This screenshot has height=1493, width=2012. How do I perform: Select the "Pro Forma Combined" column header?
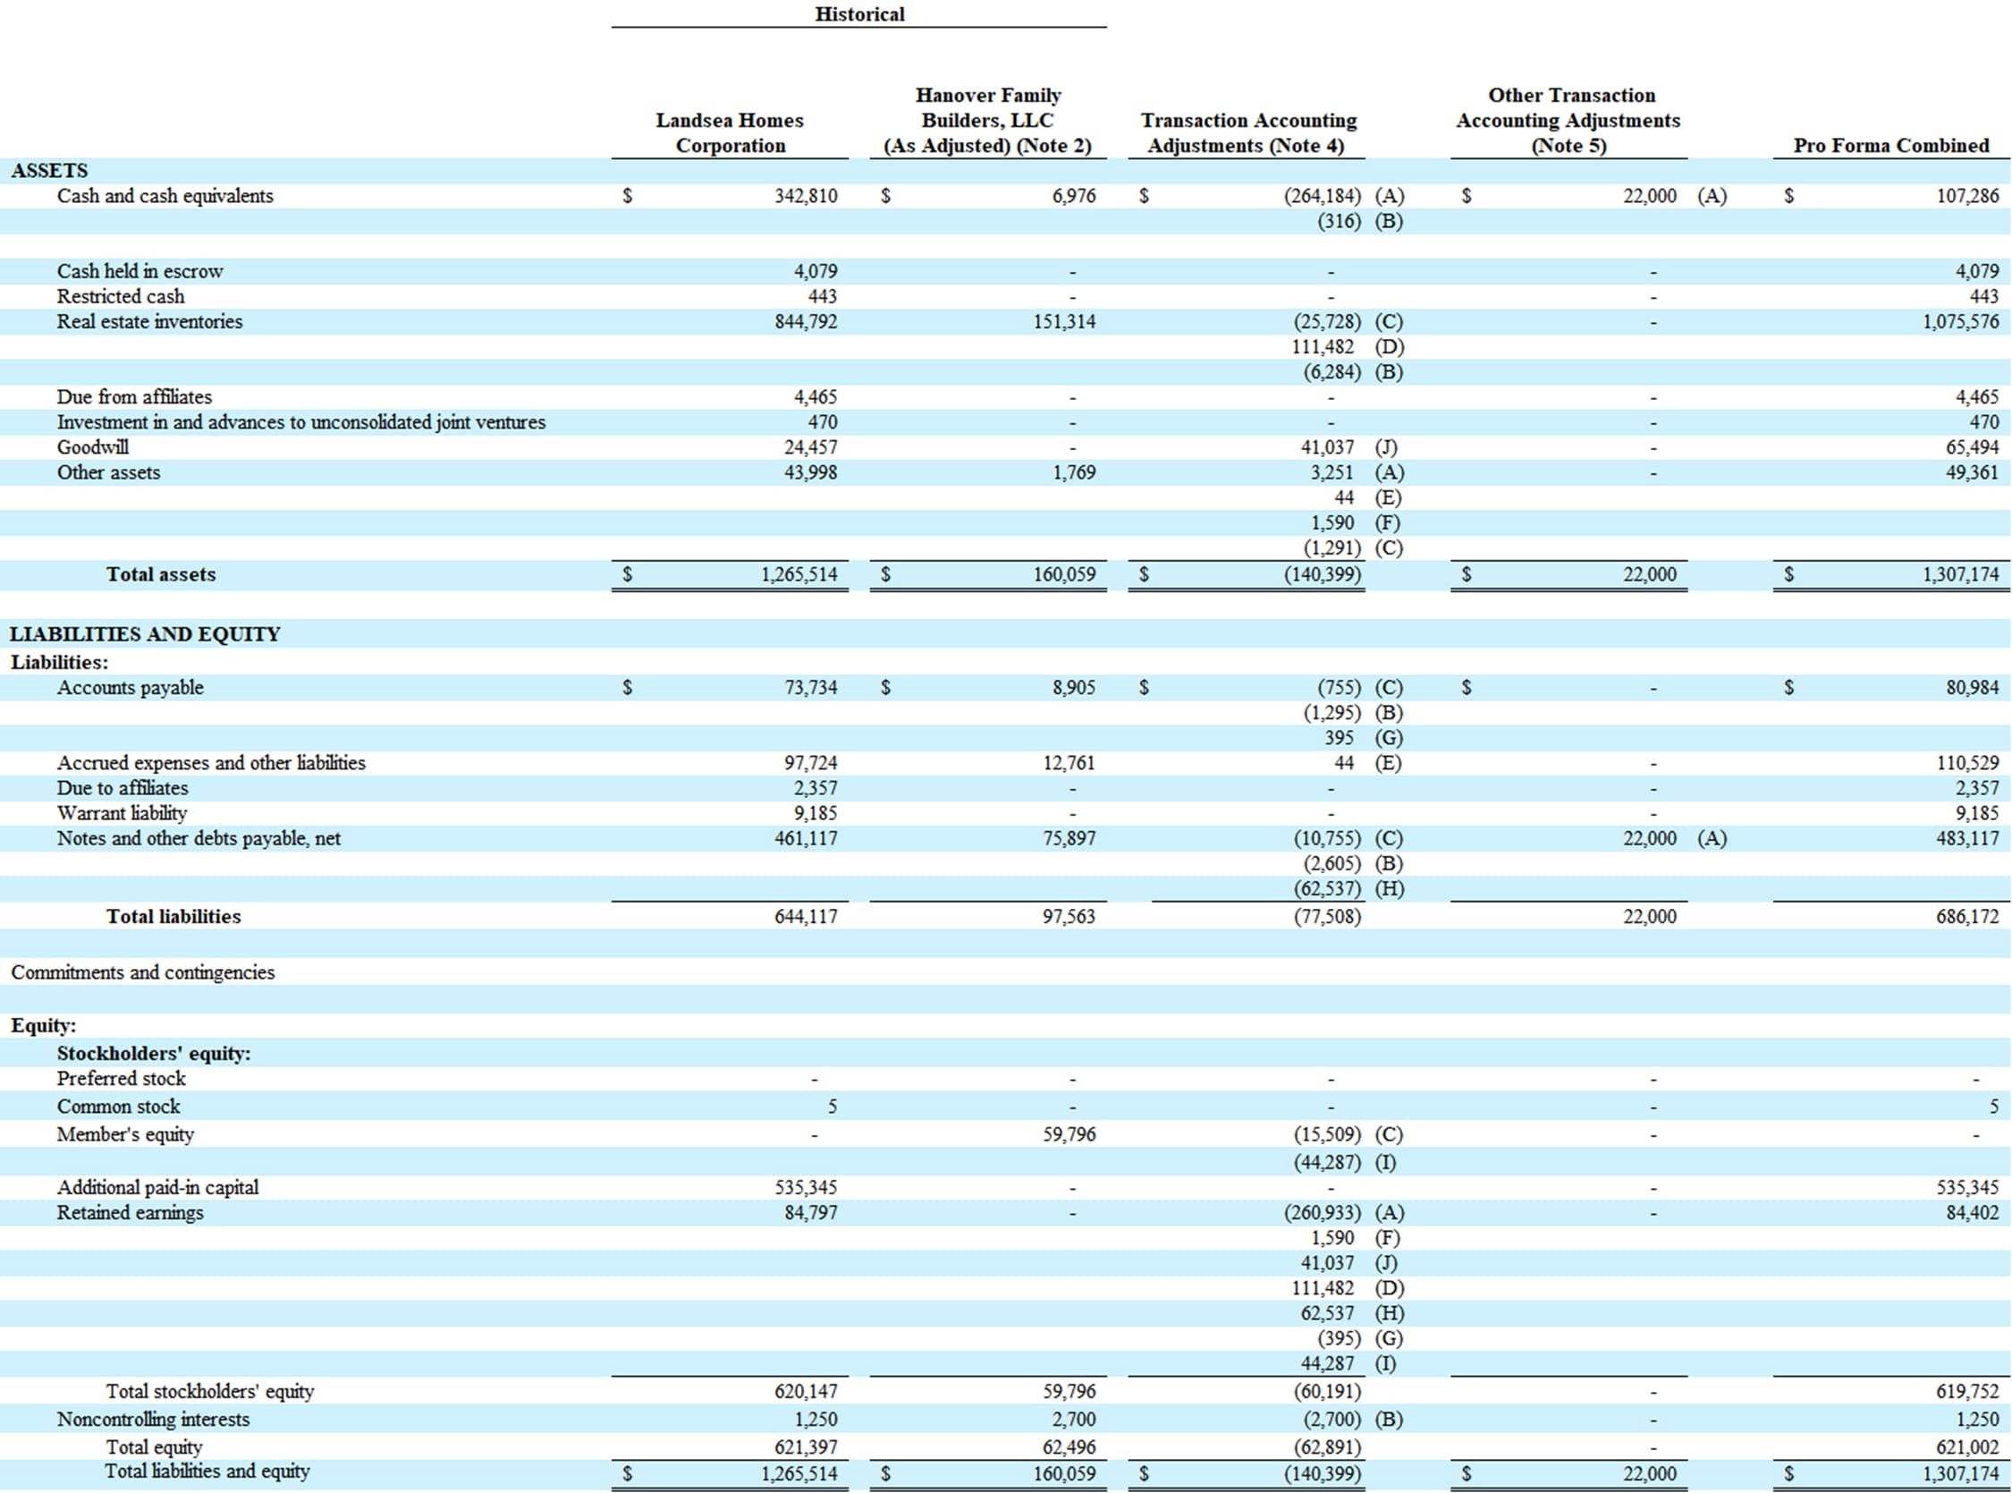coord(1891,146)
